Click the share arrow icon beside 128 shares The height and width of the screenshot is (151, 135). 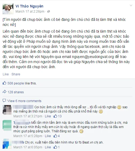coord(5,92)
